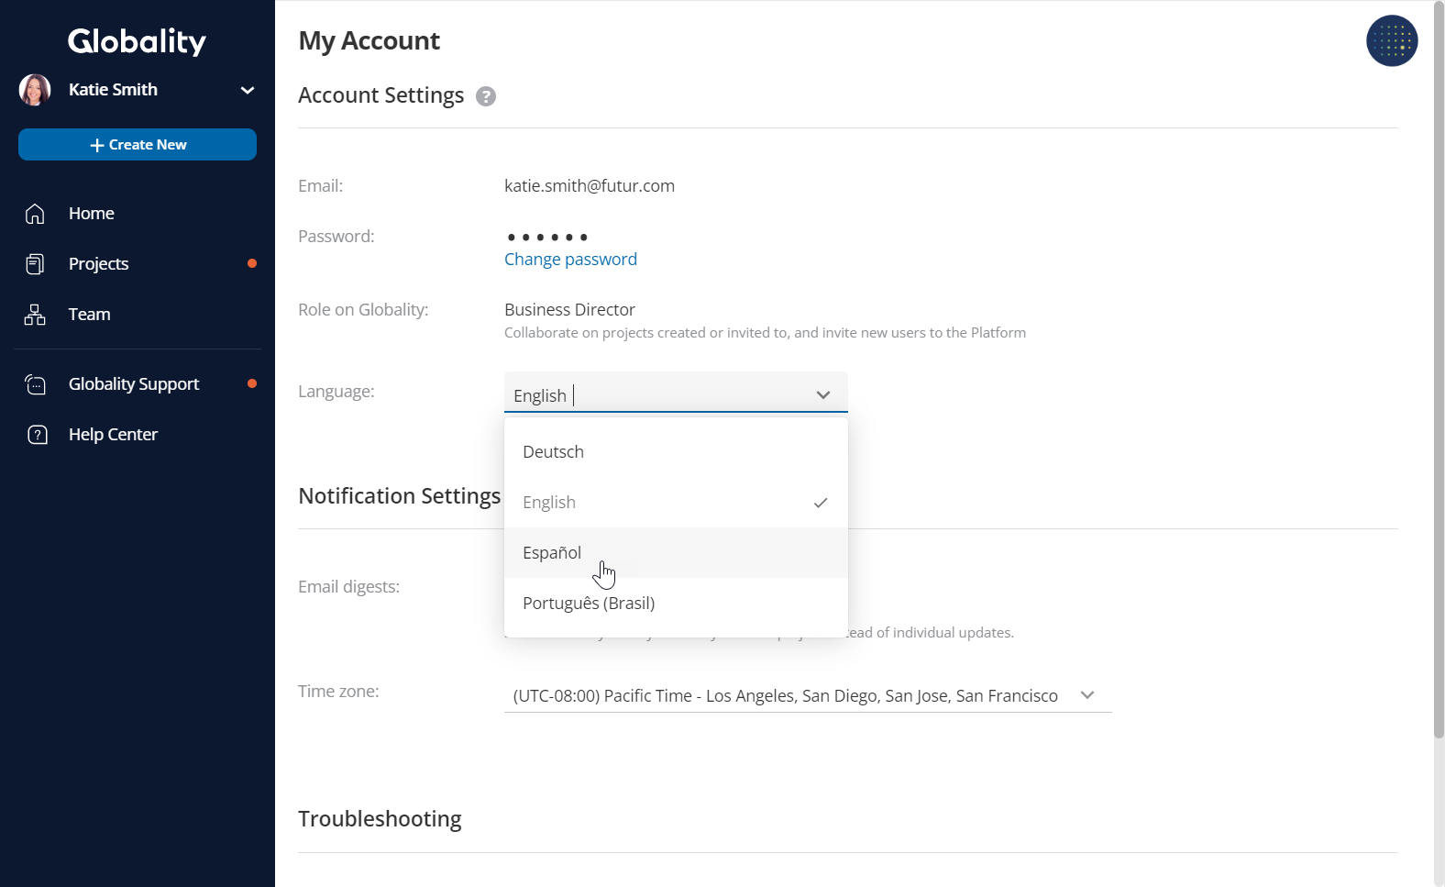This screenshot has width=1445, height=887.
Task: Click the Create New button
Action: (x=138, y=145)
